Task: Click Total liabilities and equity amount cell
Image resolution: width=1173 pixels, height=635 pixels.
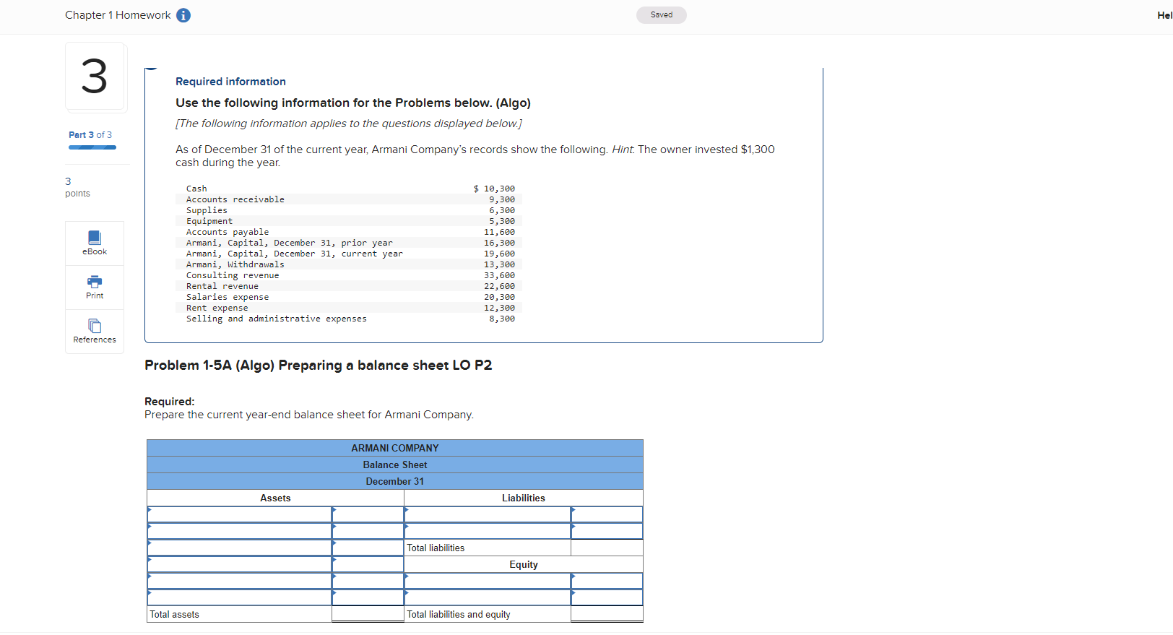Action: [x=607, y=614]
